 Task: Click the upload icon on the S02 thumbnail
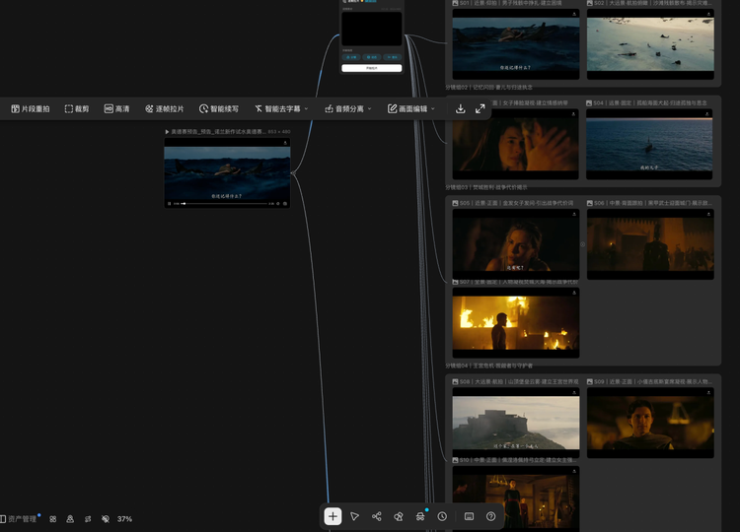point(708,14)
